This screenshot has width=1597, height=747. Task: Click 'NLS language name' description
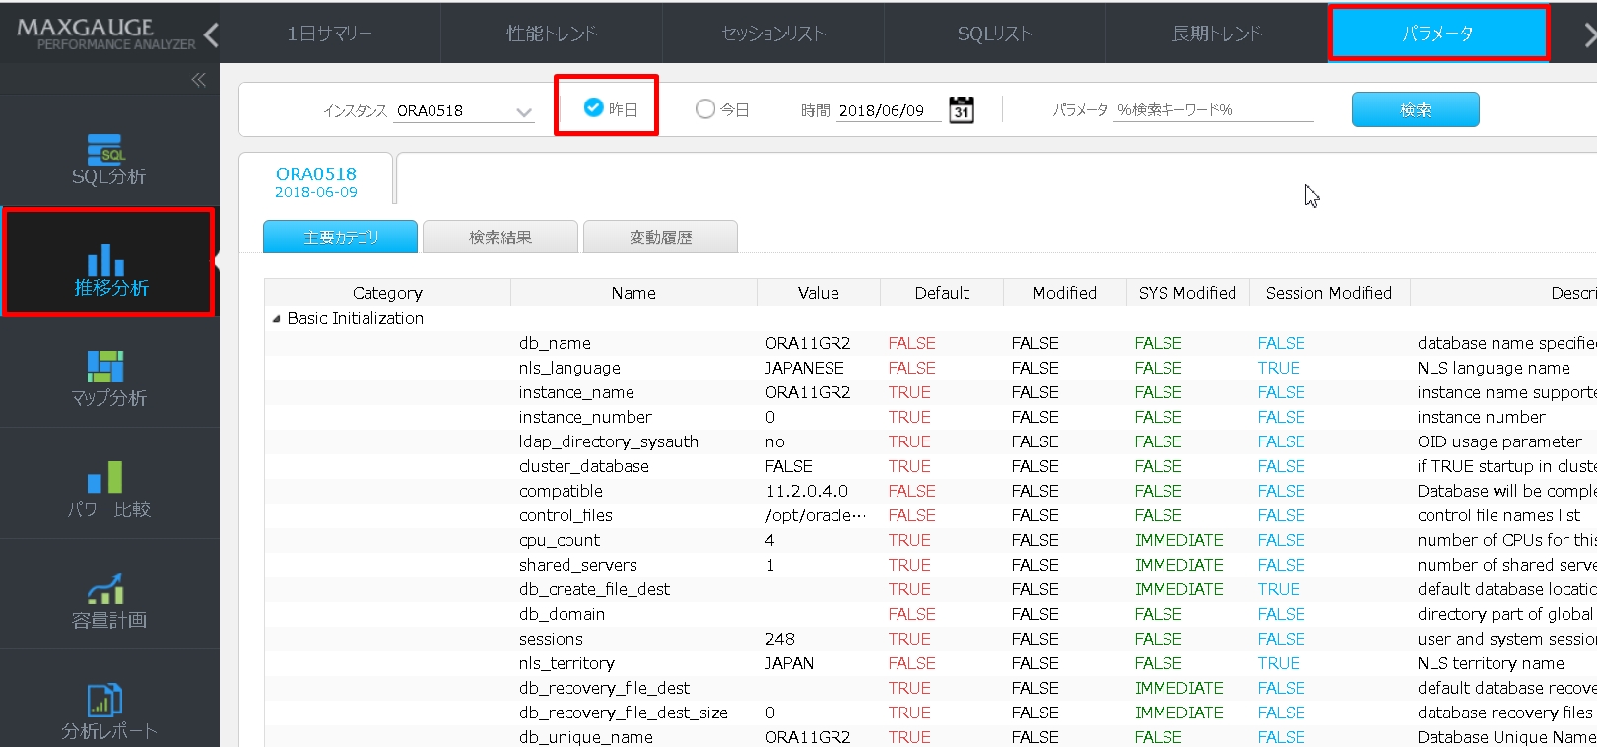(1494, 368)
